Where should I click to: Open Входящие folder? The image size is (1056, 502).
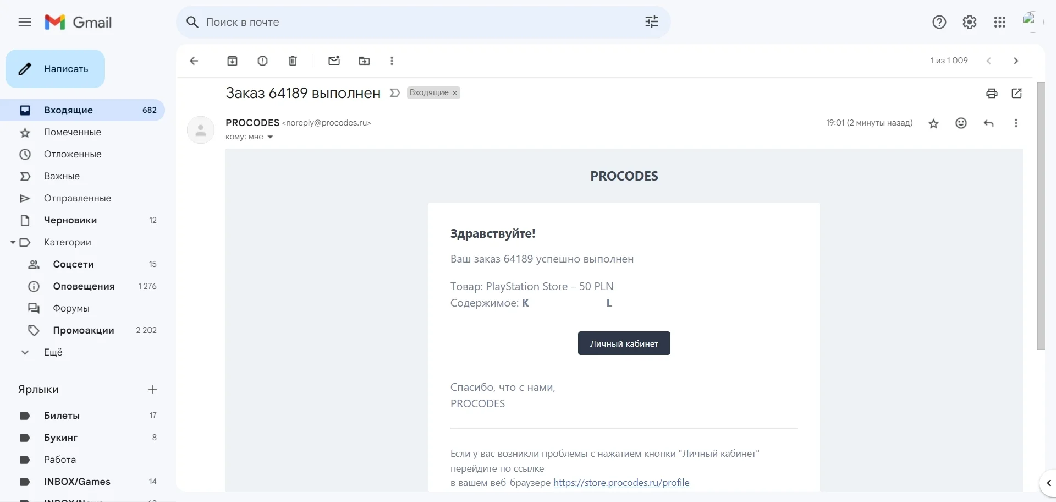tap(82, 110)
